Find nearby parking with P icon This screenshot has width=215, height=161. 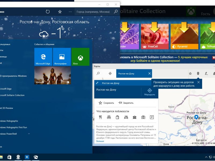152,117
